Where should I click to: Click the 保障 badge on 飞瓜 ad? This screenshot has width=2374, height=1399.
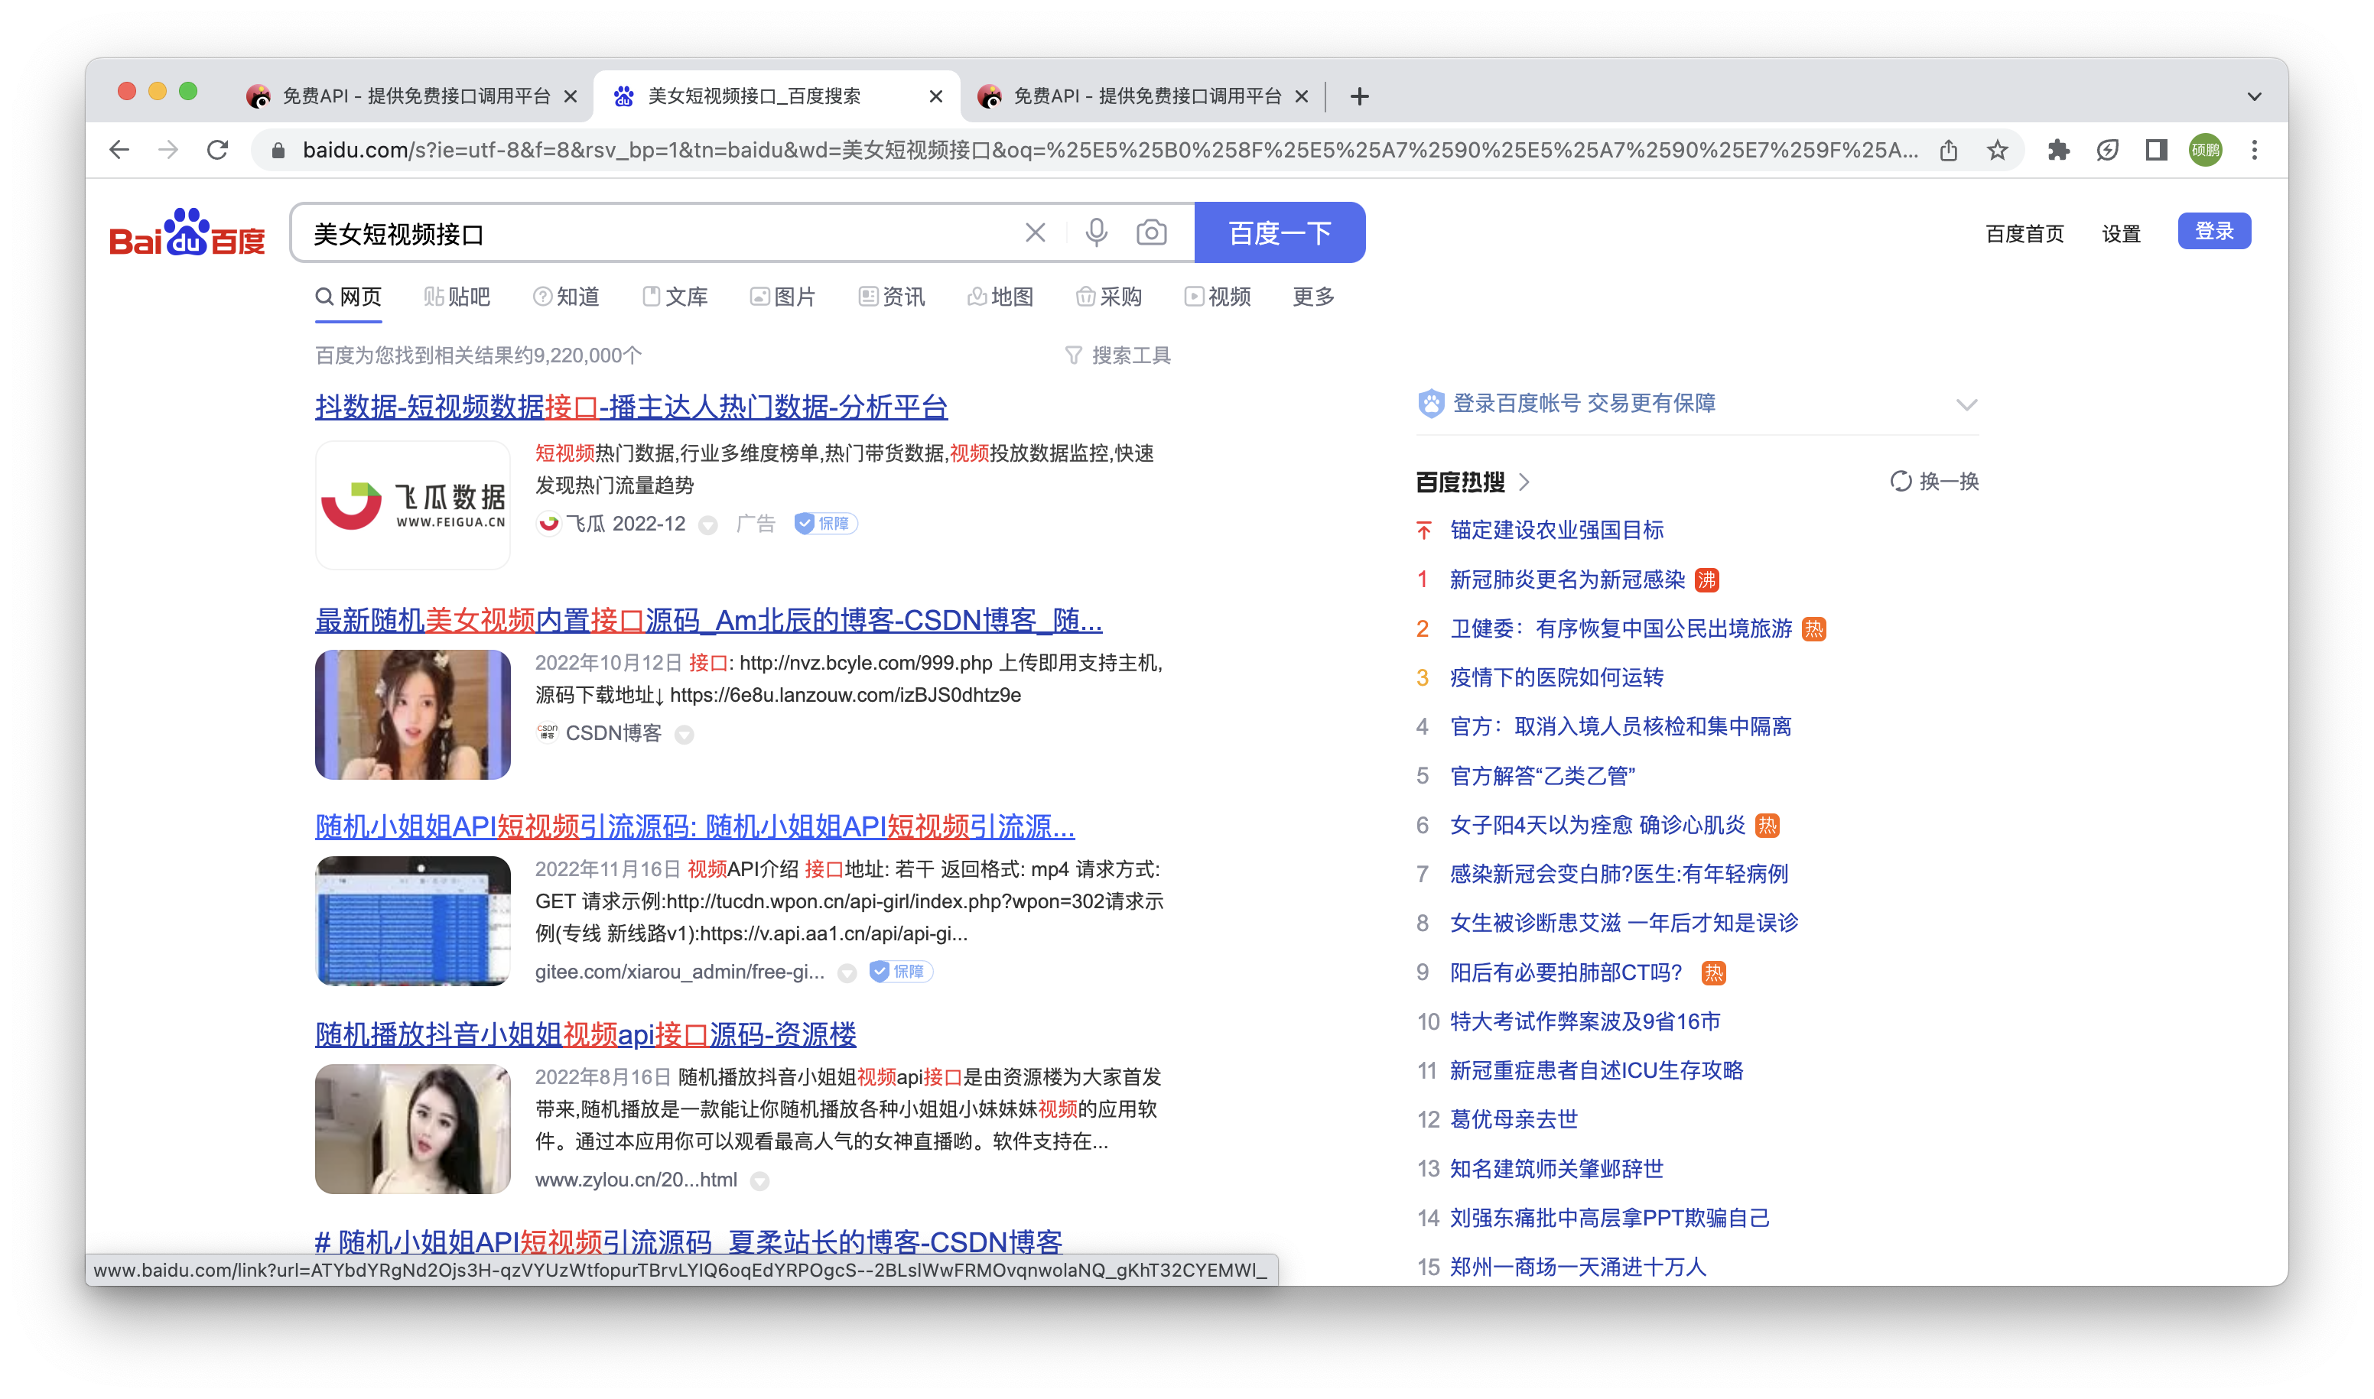coord(825,523)
